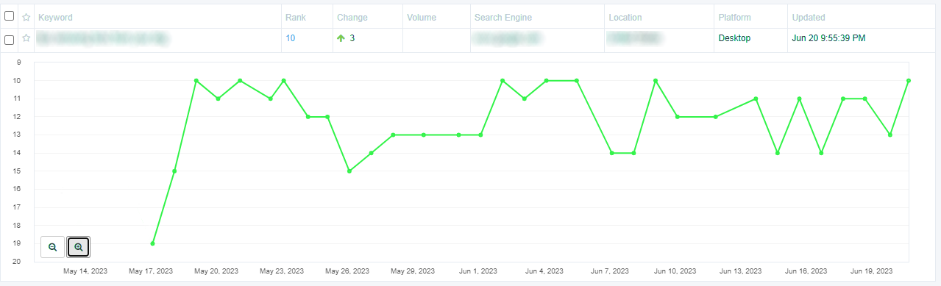The height and width of the screenshot is (286, 941).
Task: Sort by Change column header
Action: 352,17
